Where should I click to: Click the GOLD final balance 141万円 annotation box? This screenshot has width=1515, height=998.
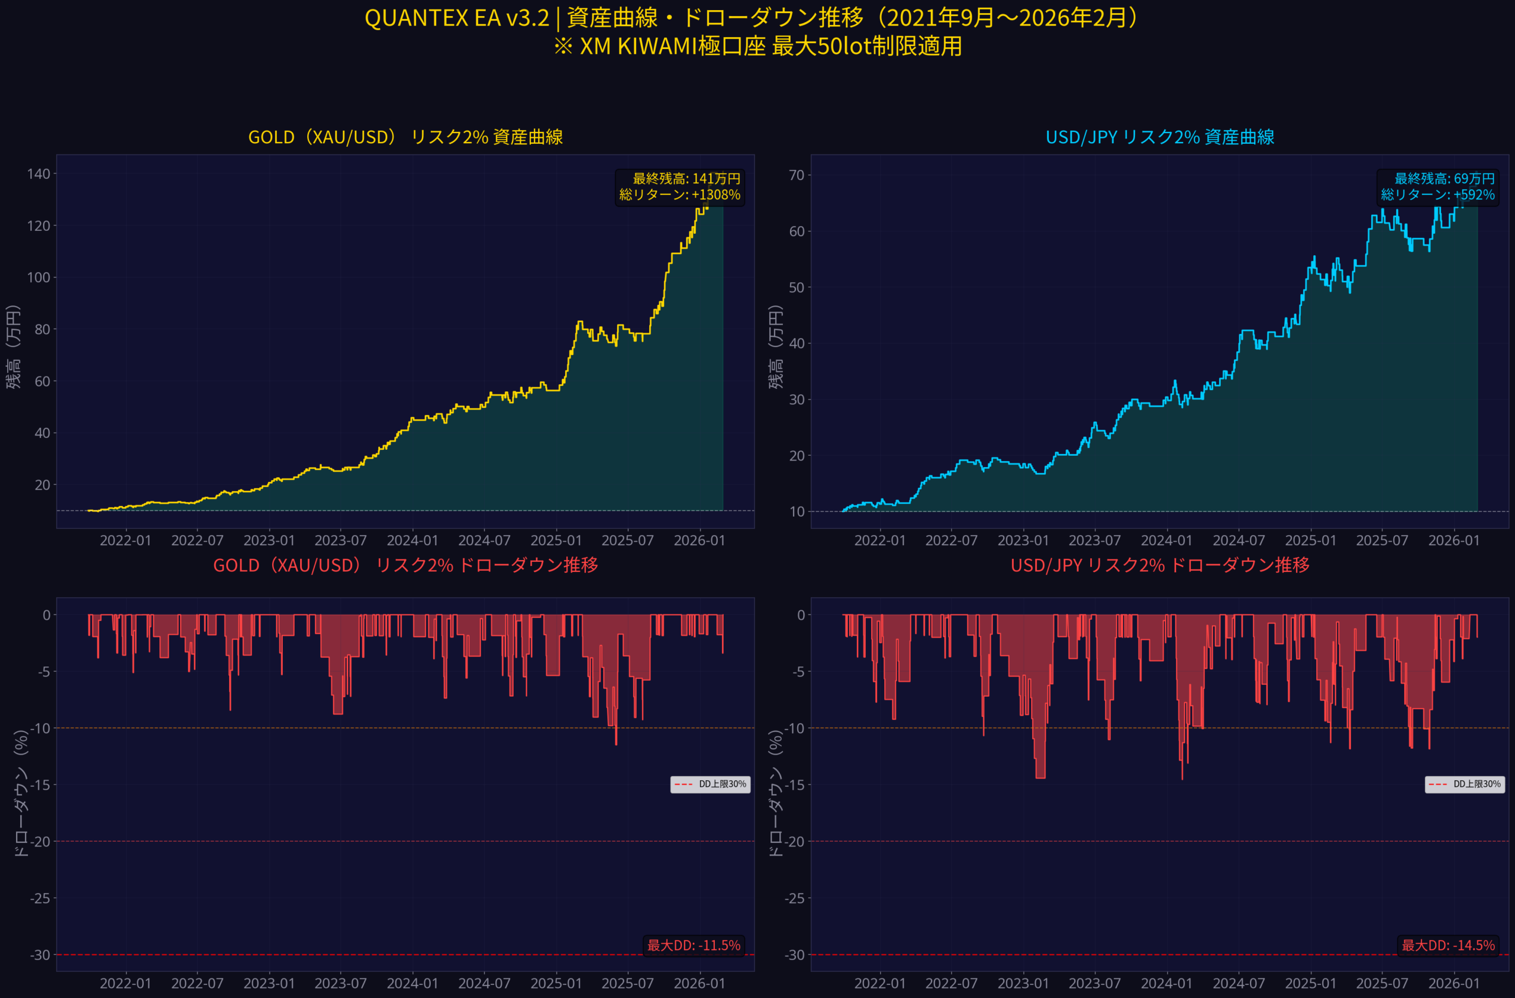click(x=679, y=186)
